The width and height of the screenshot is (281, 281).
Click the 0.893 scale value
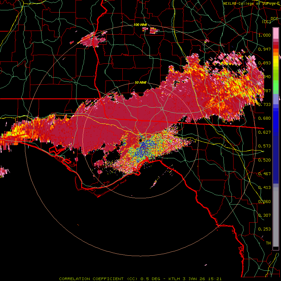[x=264, y=63]
